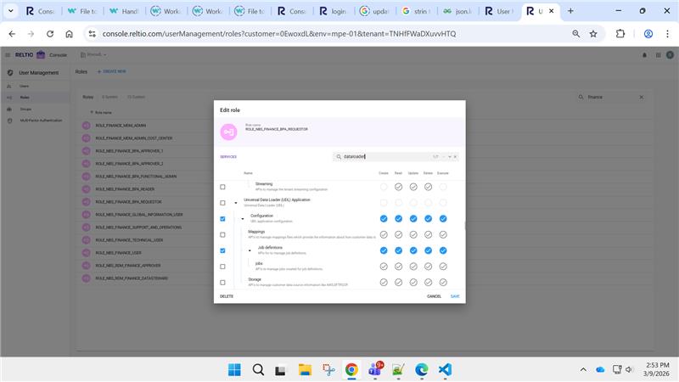Collapse the Job definitions tree node
Screen dimensions: 679x382
[250, 250]
